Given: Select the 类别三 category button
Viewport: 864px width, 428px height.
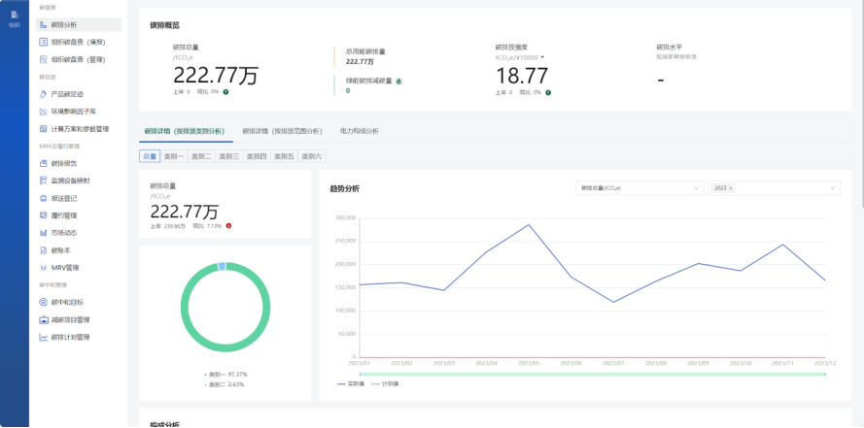Looking at the screenshot, I should 228,155.
